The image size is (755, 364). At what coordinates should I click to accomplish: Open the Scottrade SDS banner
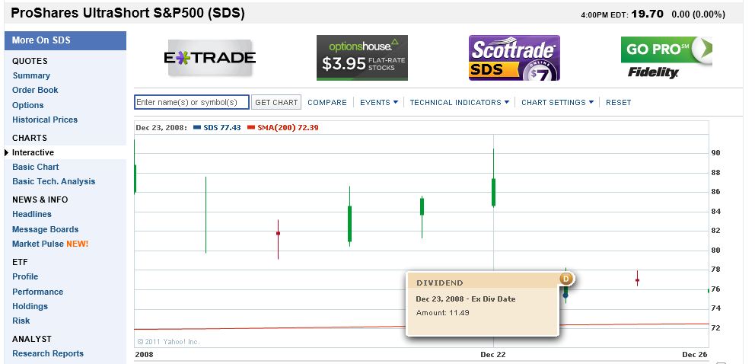tap(514, 58)
